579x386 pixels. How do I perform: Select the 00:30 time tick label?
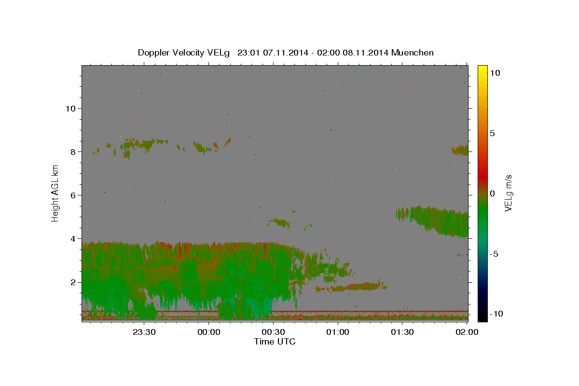[x=274, y=332]
